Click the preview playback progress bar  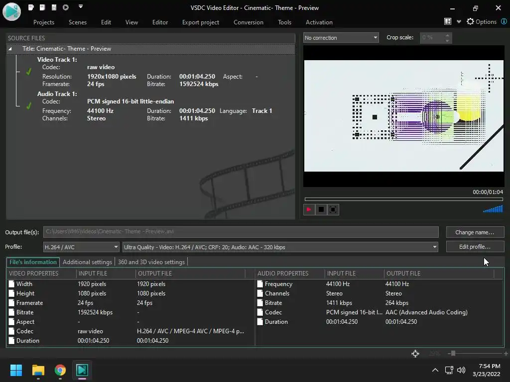coord(403,199)
